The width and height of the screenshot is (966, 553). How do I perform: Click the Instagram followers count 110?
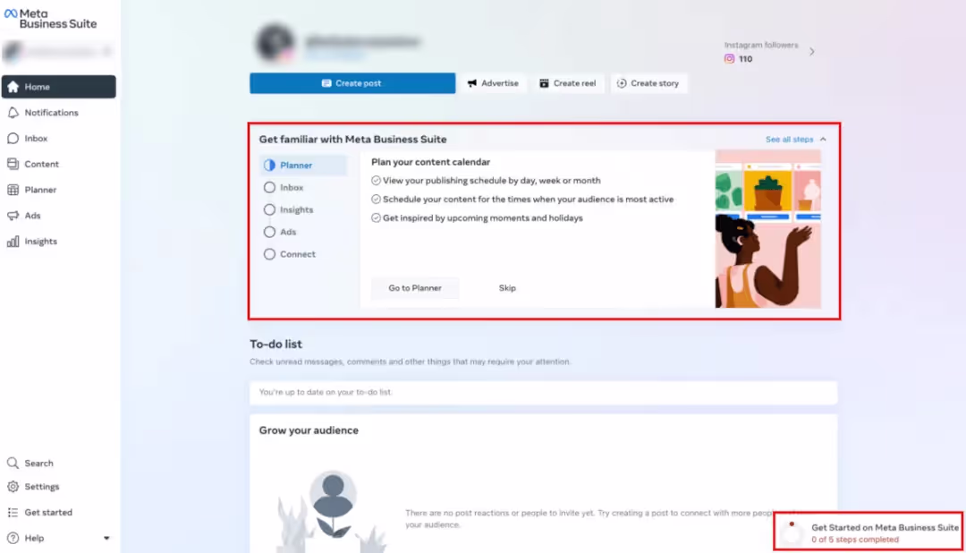point(745,59)
